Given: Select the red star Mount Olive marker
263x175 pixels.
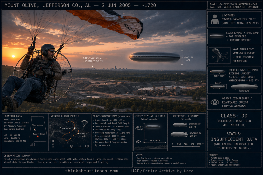Looking at the screenshot, I should (x=38, y=137).
